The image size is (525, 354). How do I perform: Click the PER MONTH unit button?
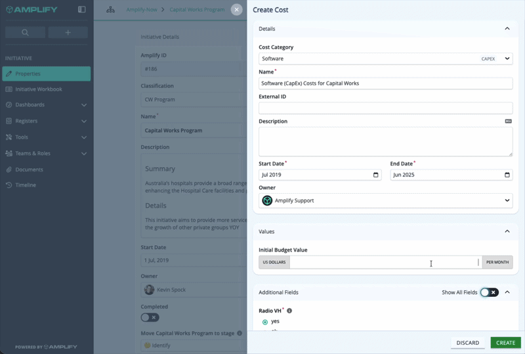click(x=497, y=262)
